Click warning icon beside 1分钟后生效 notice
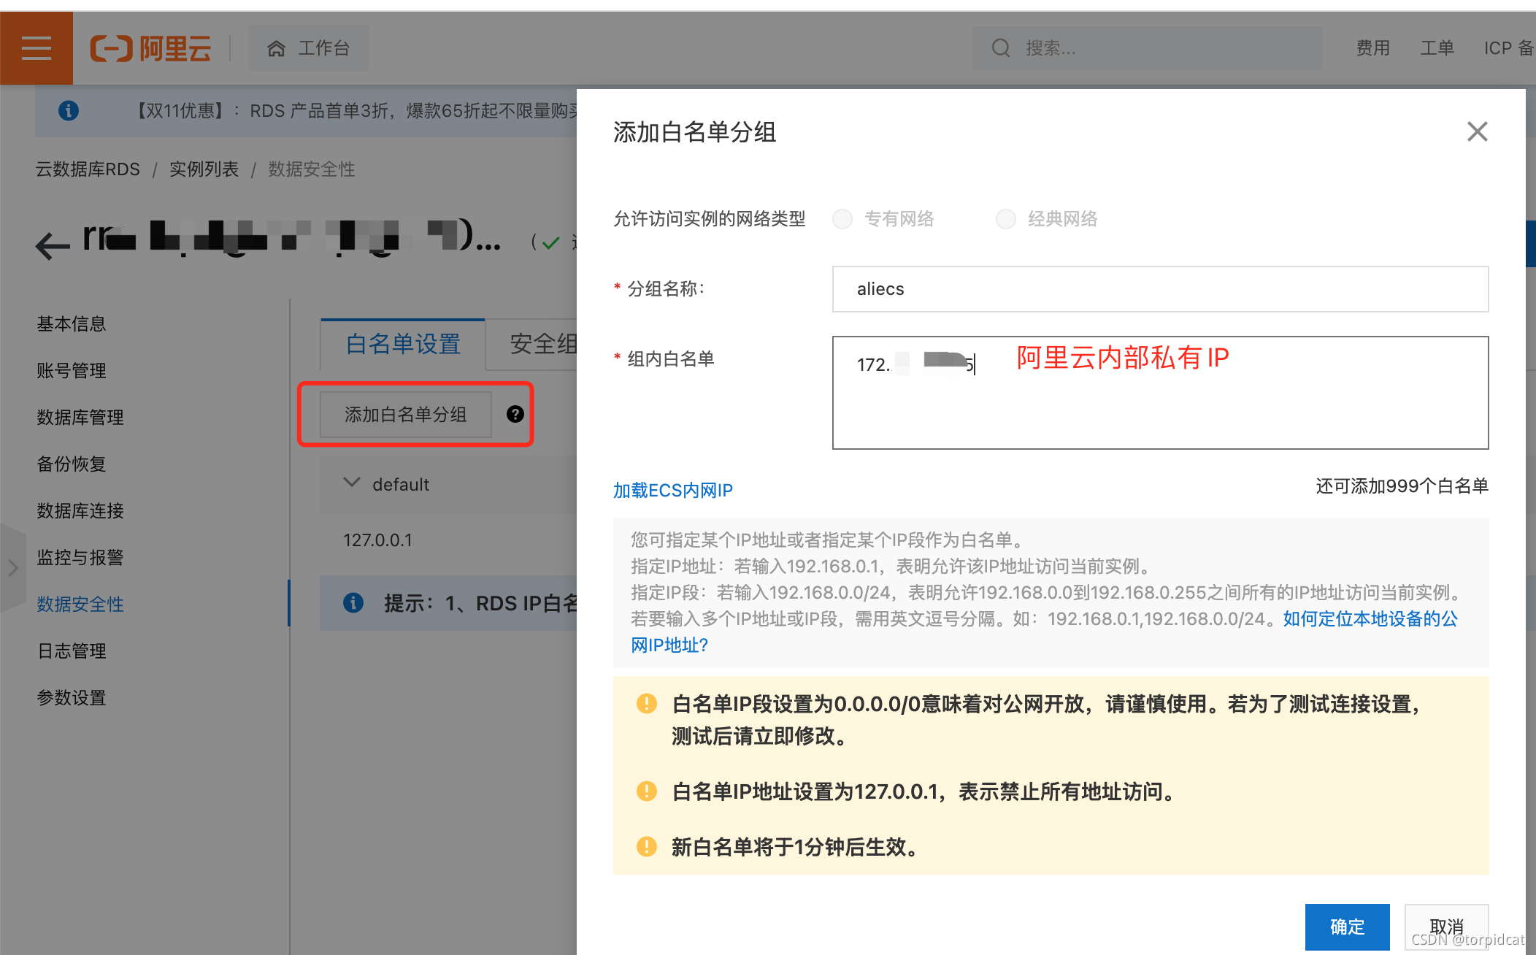 [647, 846]
